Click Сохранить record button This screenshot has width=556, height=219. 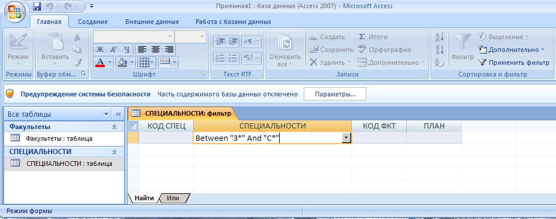(331, 50)
